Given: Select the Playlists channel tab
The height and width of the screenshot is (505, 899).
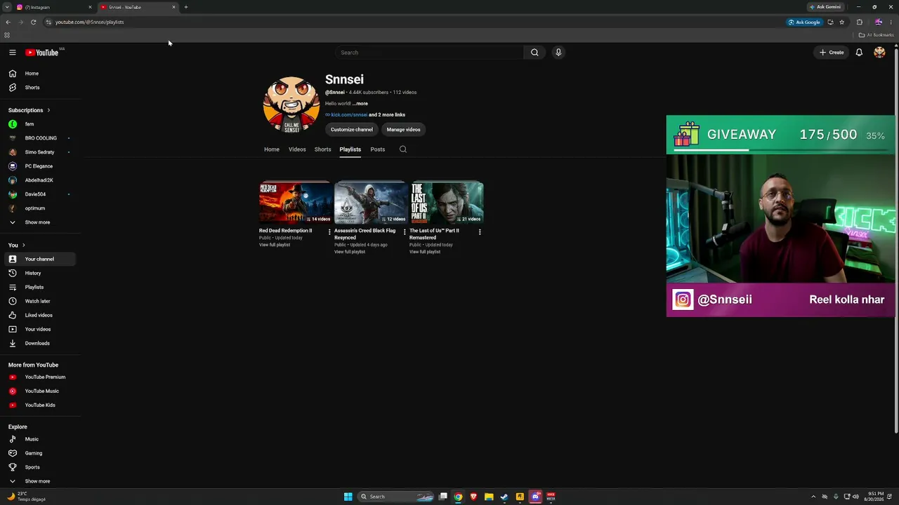Looking at the screenshot, I should pos(350,149).
